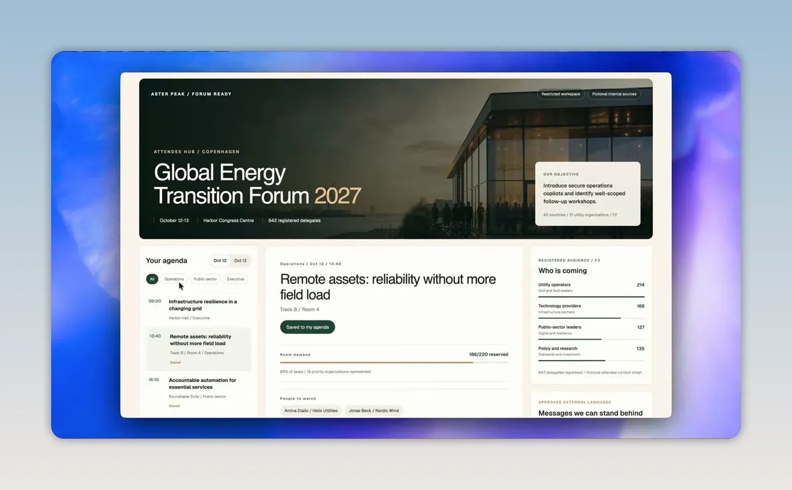Select the All agenda filter
Viewport: 792px width, 490px height.
coord(152,279)
